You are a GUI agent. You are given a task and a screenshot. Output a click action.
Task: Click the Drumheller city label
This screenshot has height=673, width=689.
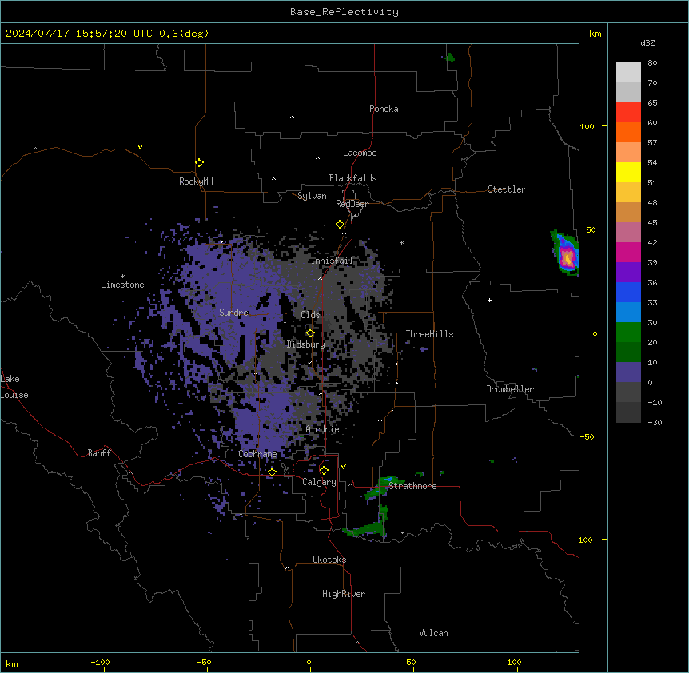510,389
